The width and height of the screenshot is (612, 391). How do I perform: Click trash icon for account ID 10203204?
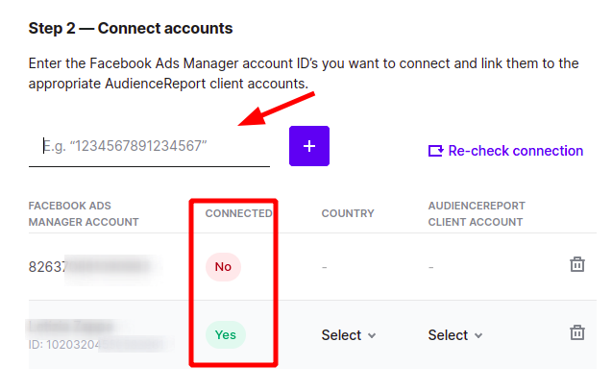(x=577, y=332)
